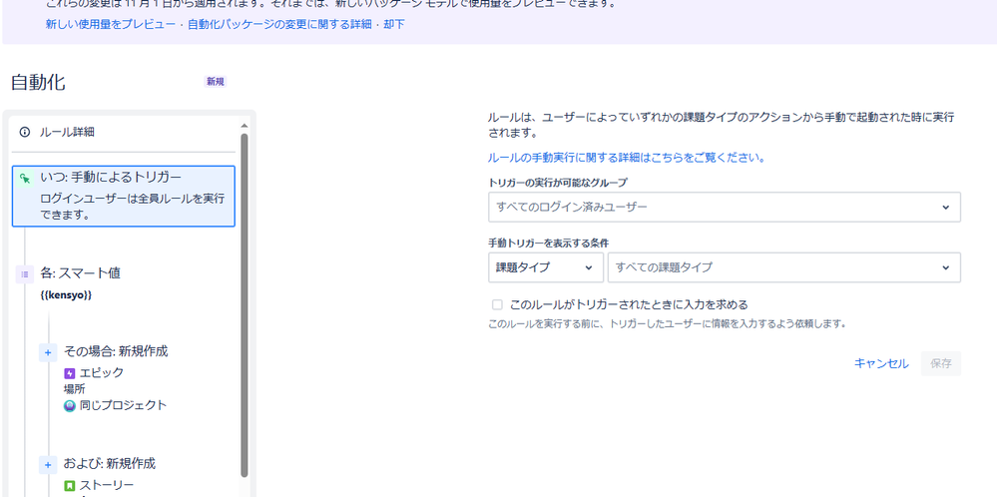
Task: Click the {{kensyo}} smart value text
Action: [x=66, y=295]
